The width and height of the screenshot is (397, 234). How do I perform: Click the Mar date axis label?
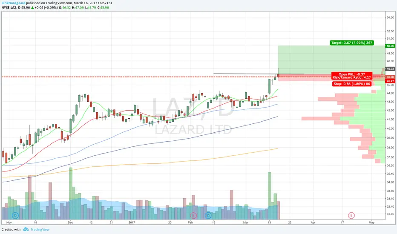tap(246, 223)
